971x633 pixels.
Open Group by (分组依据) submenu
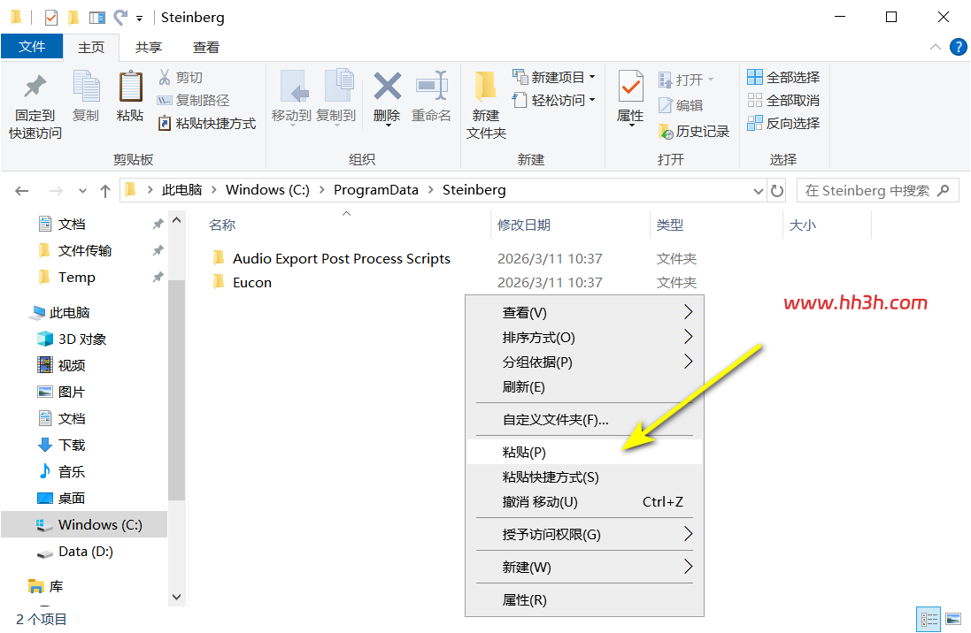pyautogui.click(x=584, y=362)
